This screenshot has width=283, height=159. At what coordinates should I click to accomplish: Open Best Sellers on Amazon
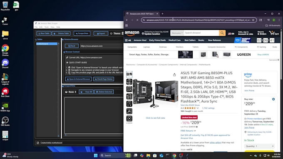190,40
